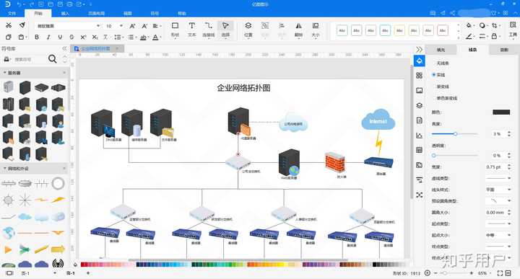
Task: Open the layers icon in right sidebar
Action: (x=419, y=105)
